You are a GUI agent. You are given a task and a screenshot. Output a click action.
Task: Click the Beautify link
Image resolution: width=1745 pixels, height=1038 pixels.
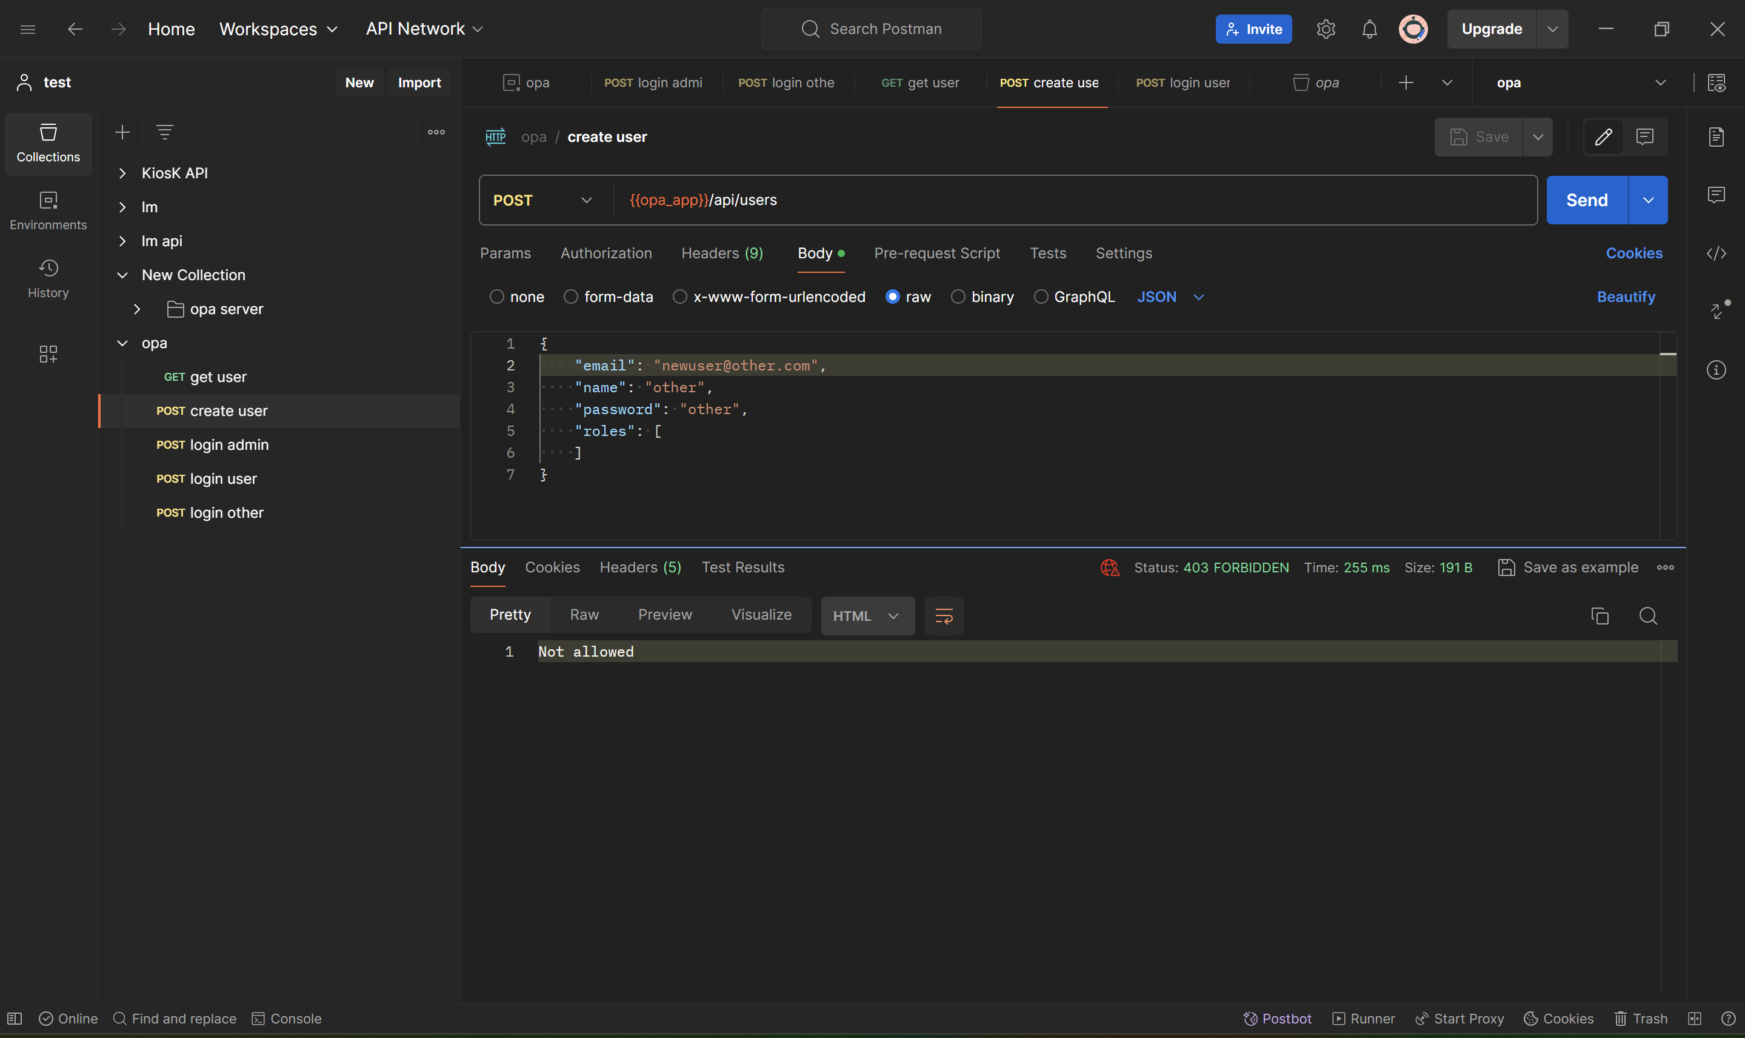(x=1626, y=297)
